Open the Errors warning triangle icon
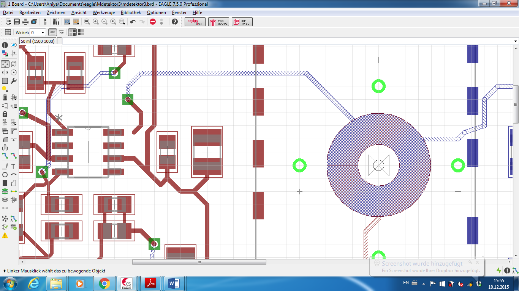 pos(5,236)
